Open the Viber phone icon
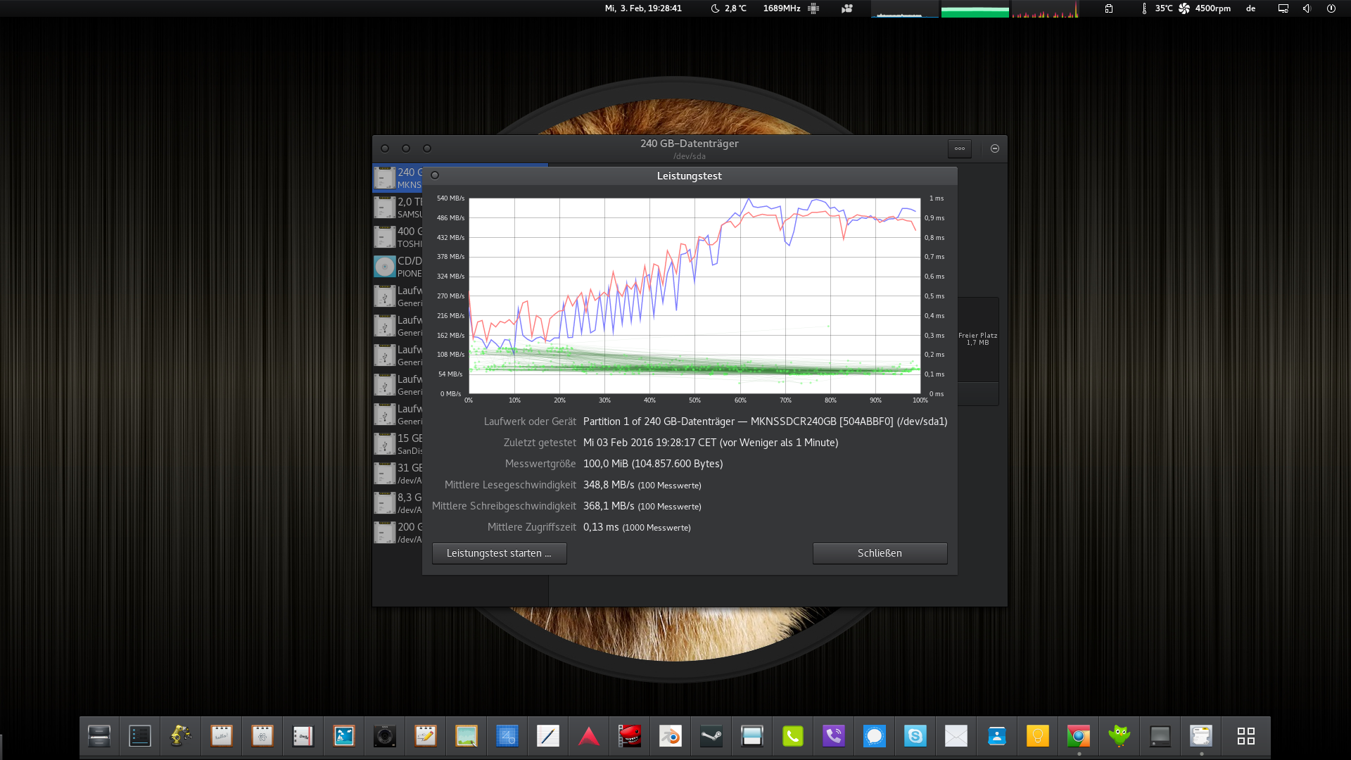 pos(833,736)
